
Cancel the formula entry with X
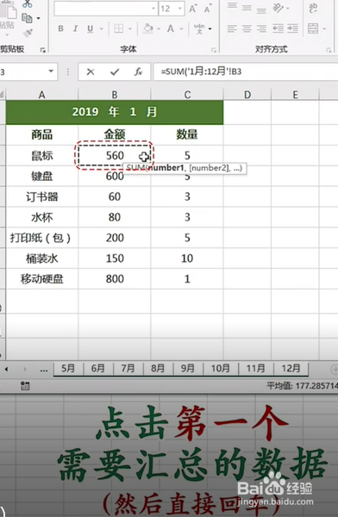[91, 72]
